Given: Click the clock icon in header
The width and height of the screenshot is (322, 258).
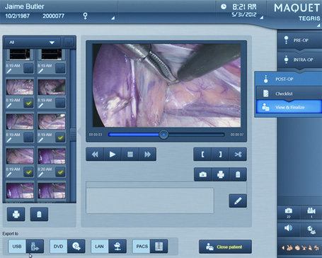Looking at the screenshot, I should click(224, 6).
